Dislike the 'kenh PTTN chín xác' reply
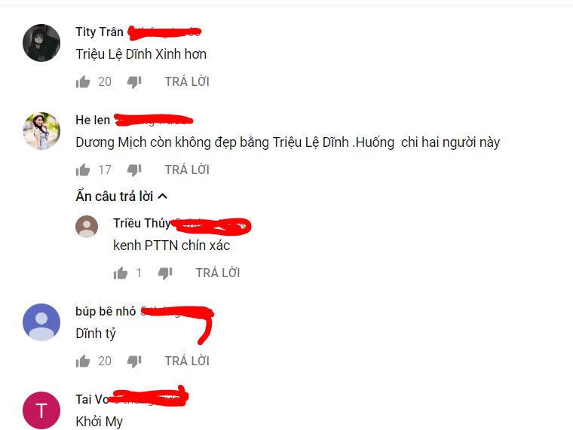The height and width of the screenshot is (430, 573). pos(165,273)
